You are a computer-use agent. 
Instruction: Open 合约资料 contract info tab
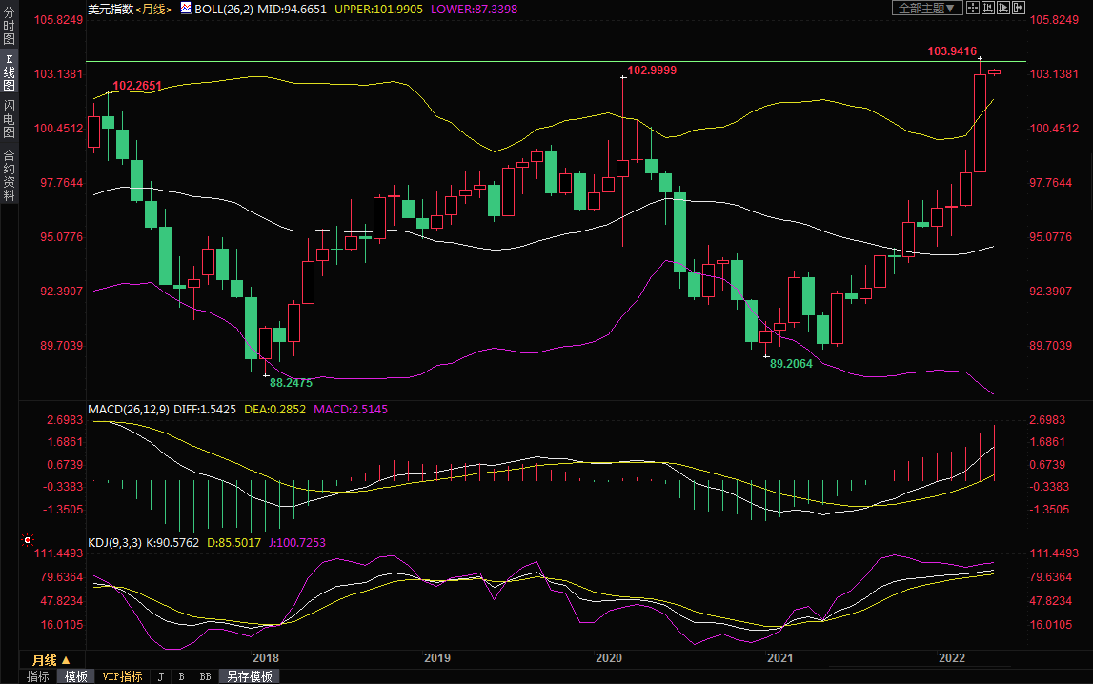pos(9,175)
